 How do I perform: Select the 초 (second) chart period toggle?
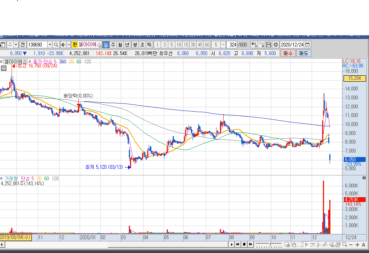(x=142, y=45)
